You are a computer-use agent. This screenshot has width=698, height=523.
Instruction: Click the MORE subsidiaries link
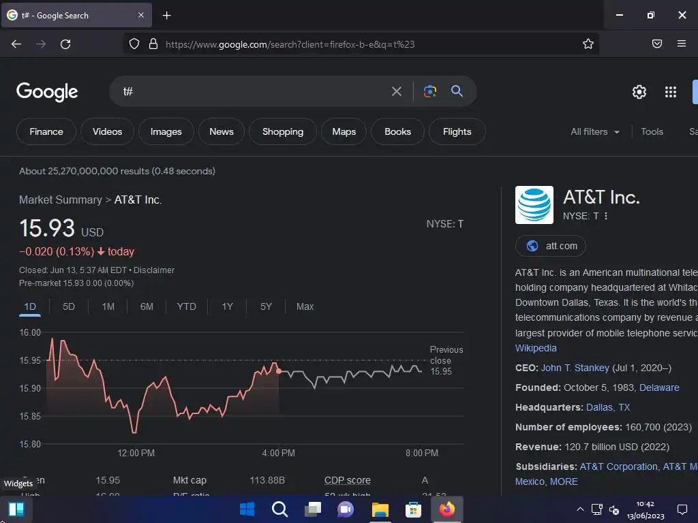564,481
